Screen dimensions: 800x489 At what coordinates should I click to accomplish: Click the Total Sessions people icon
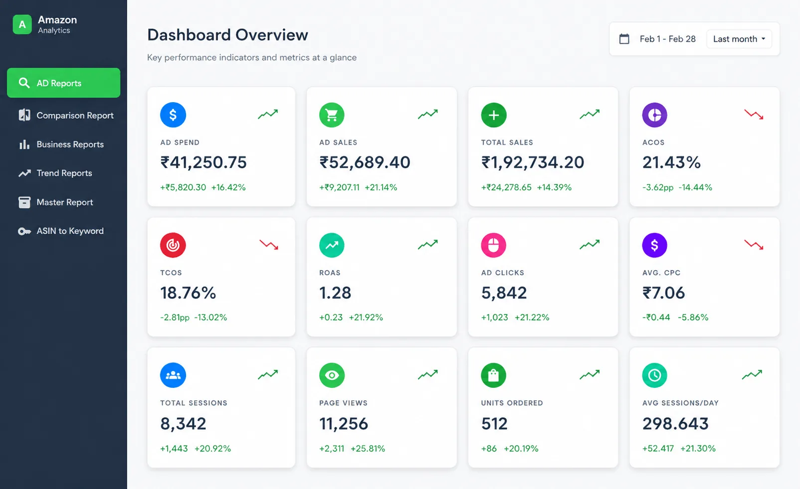pyautogui.click(x=173, y=375)
